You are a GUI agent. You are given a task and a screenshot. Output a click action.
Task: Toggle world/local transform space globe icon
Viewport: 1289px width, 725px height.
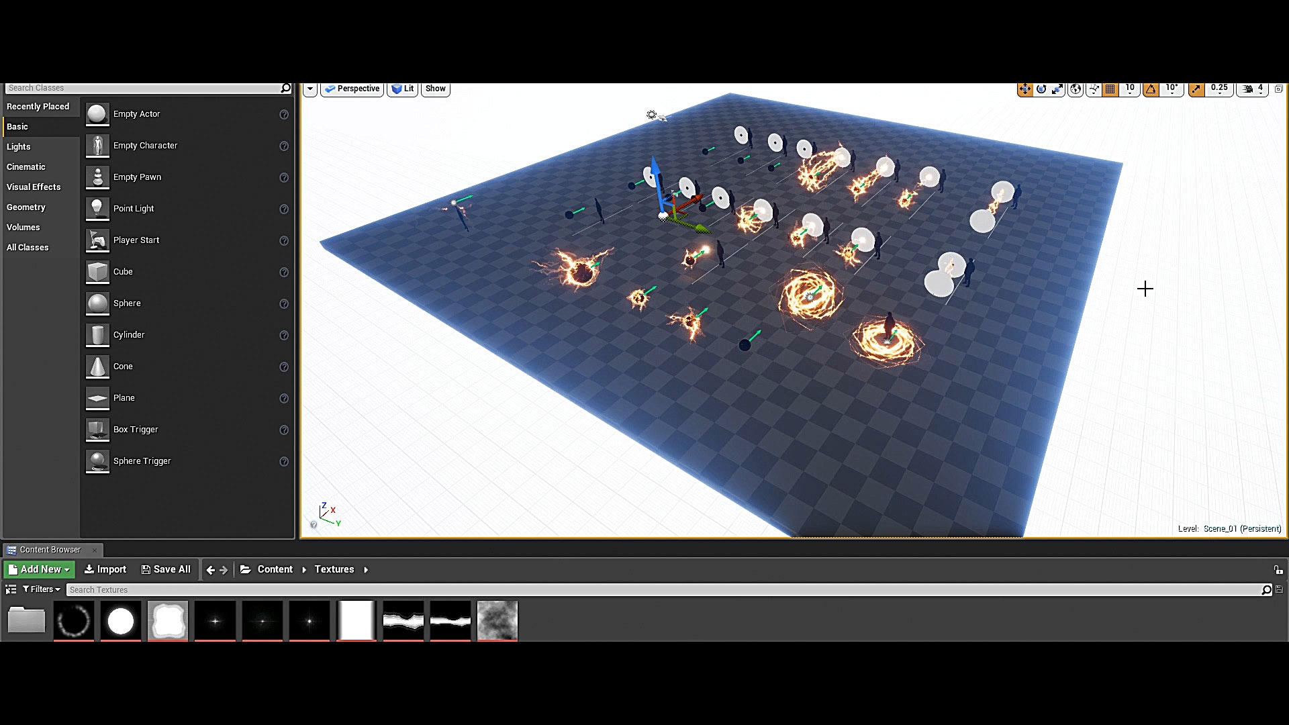[1075, 89]
